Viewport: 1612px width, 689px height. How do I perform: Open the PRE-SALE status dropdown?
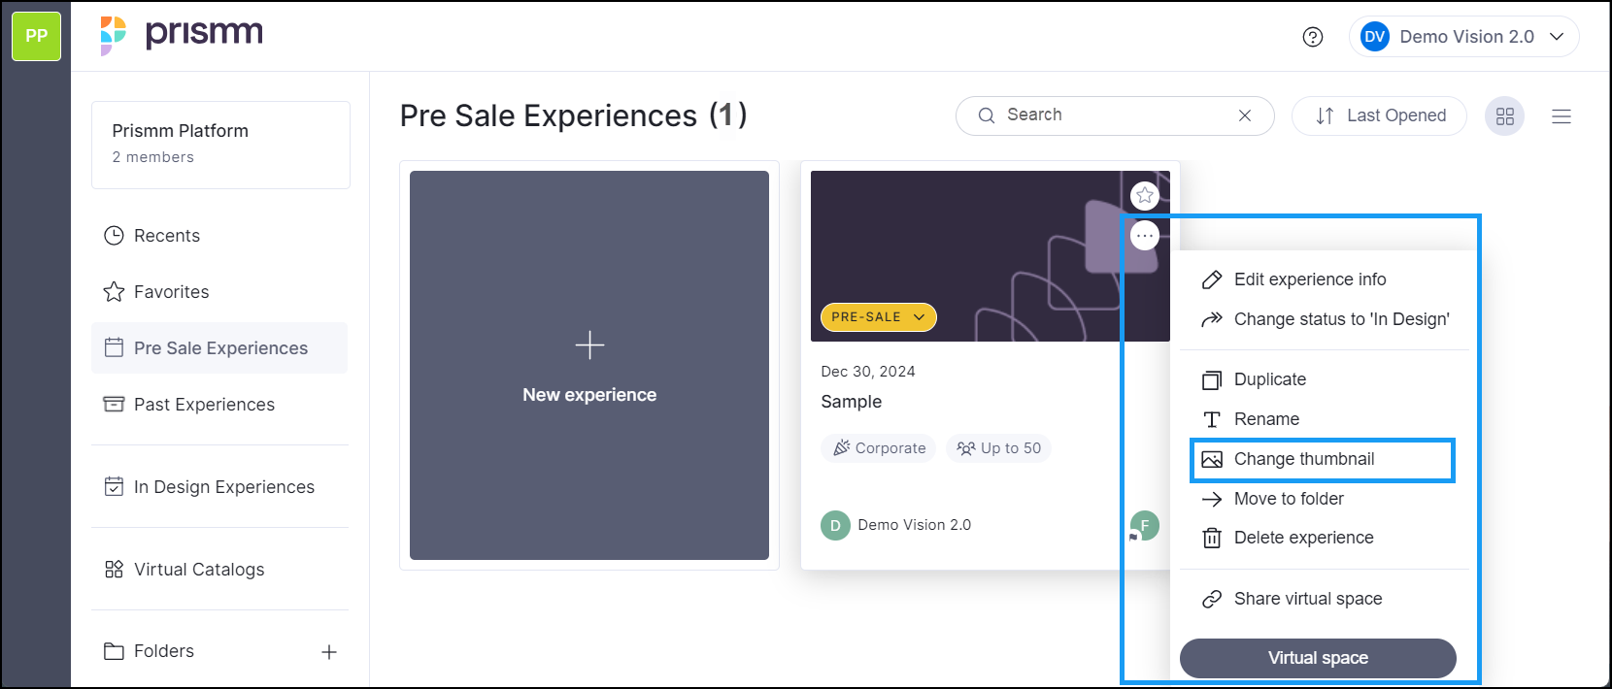point(879,317)
